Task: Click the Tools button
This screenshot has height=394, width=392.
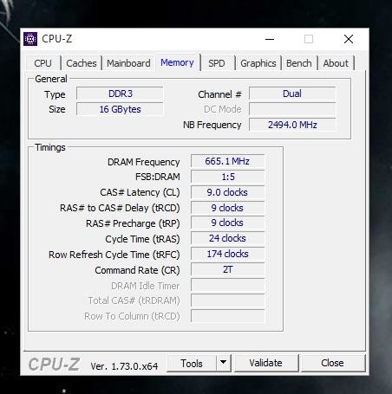Action: tap(192, 363)
